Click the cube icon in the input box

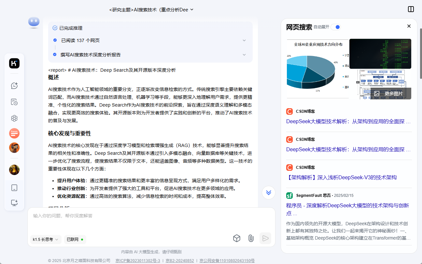click(237, 239)
